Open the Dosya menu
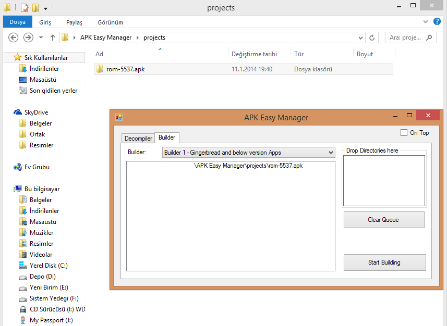The image size is (447, 326). (x=17, y=22)
